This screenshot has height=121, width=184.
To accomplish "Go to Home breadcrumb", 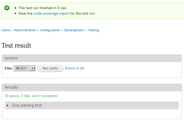I will pos(6,30).
